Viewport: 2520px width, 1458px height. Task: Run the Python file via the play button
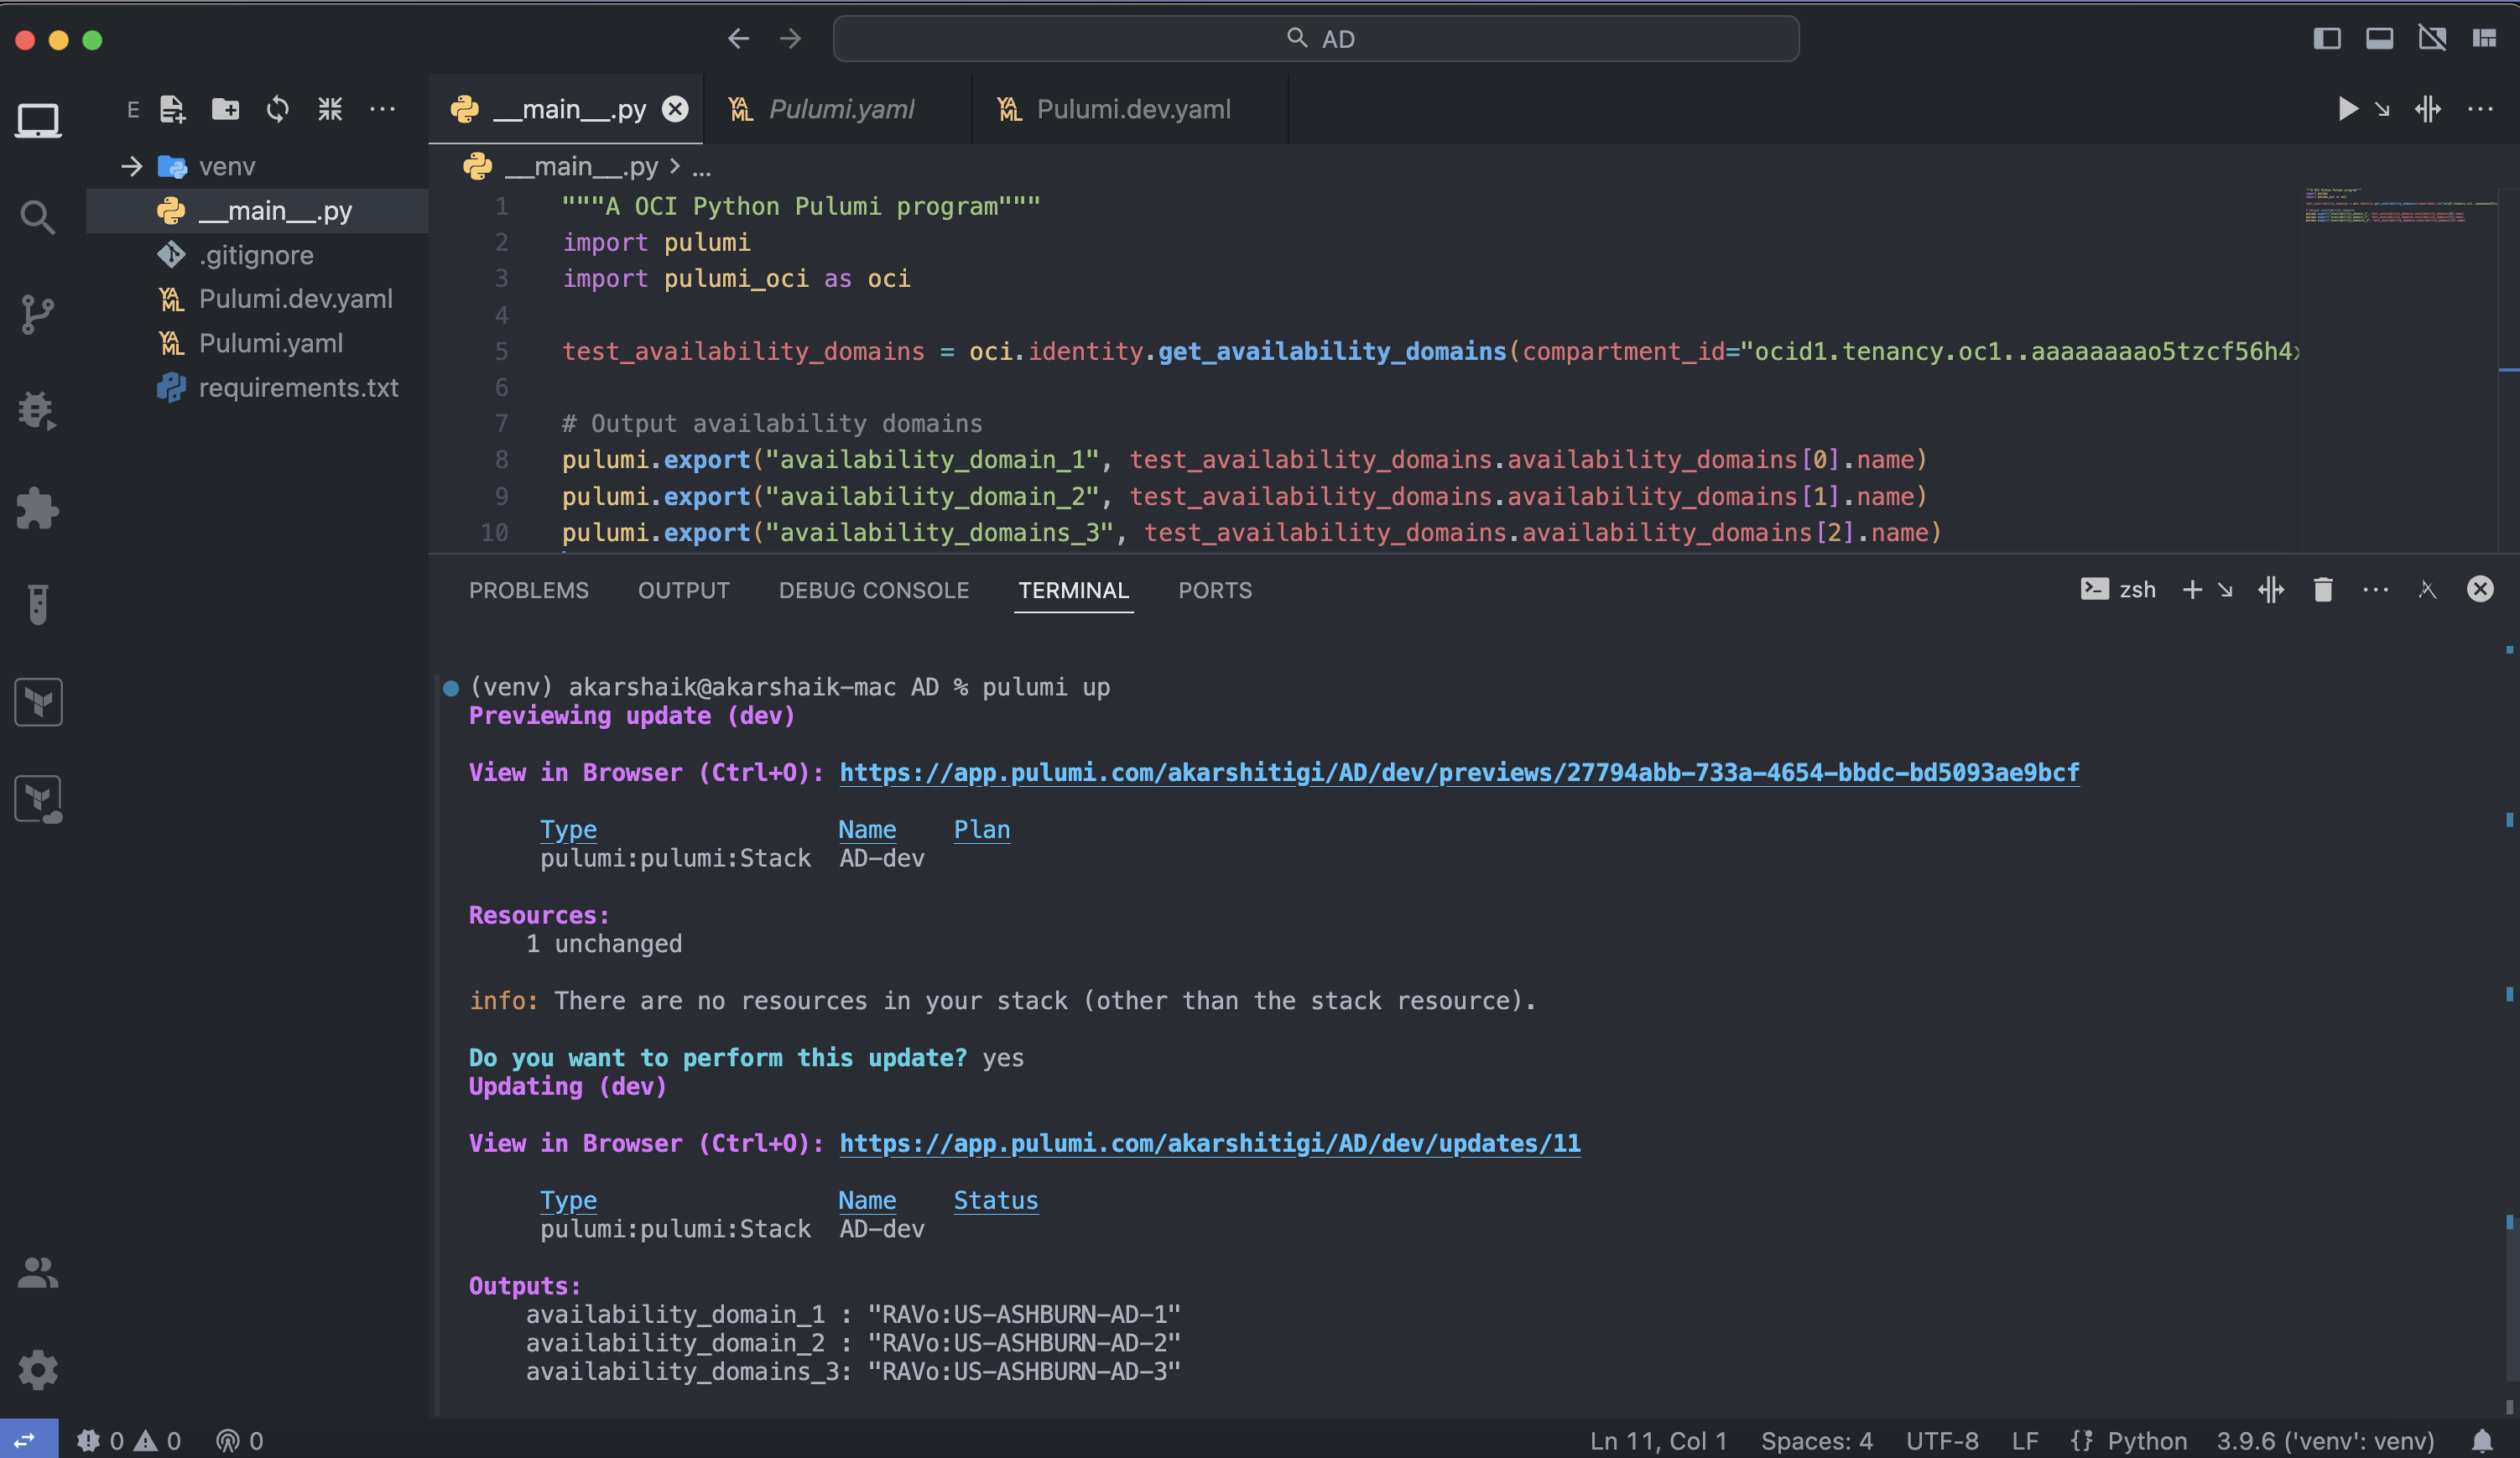coord(2348,110)
